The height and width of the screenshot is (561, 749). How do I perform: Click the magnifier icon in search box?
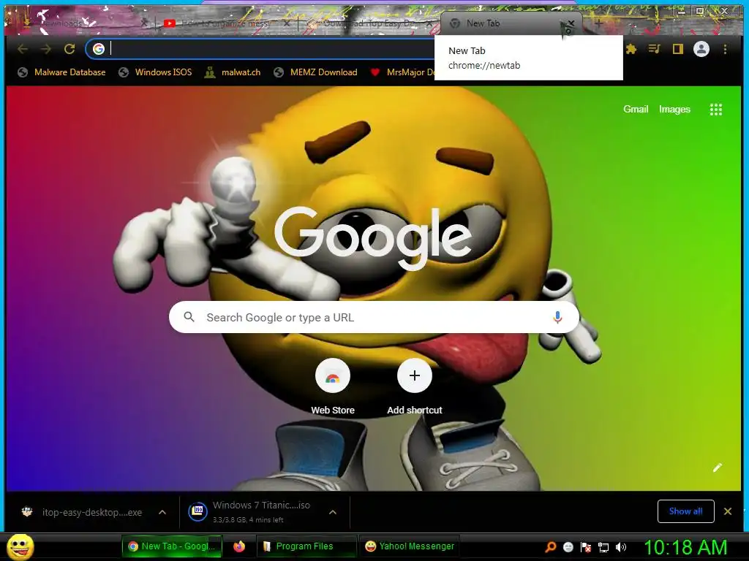pyautogui.click(x=189, y=317)
